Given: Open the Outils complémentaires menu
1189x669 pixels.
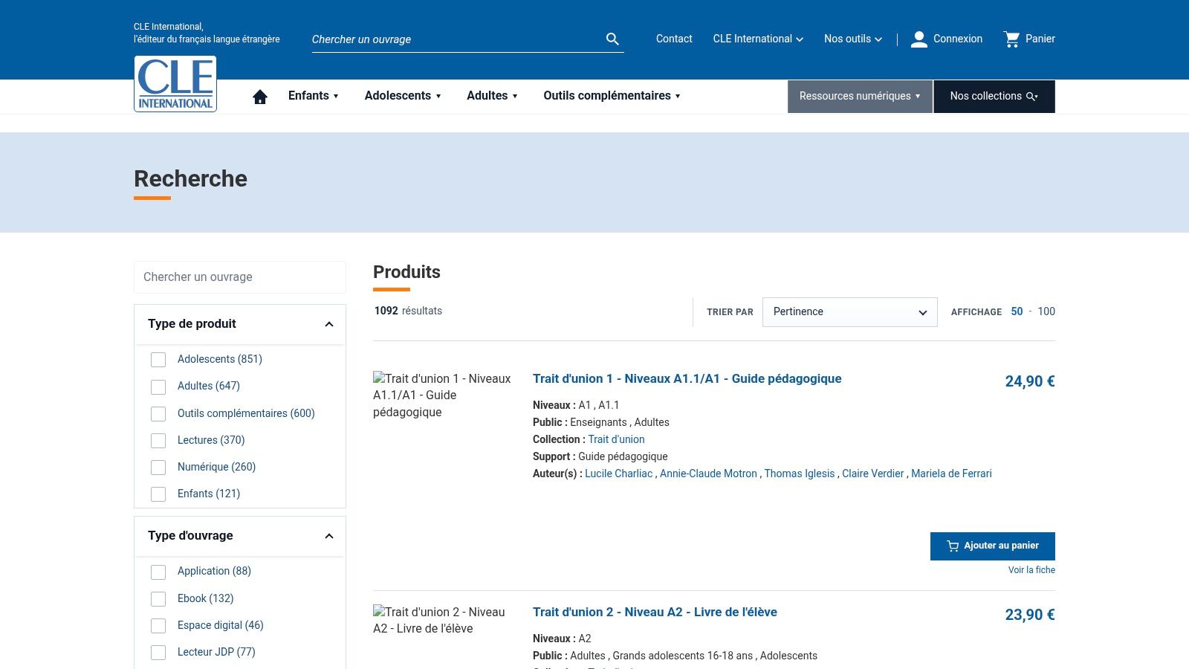Looking at the screenshot, I should [x=612, y=96].
